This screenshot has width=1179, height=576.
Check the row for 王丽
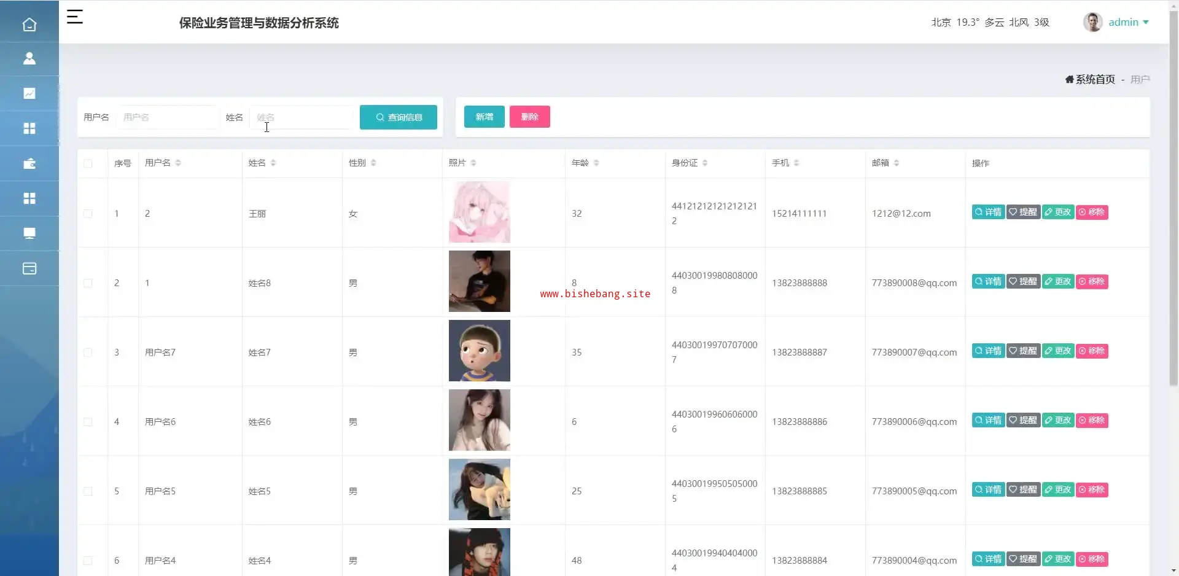coord(88,214)
